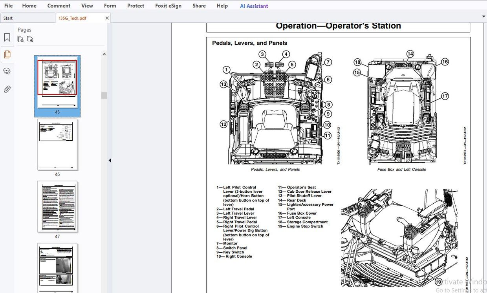487x293 pixels.
Task: Shrink page thumbnails with zoom-out icon
Action: tap(30, 39)
